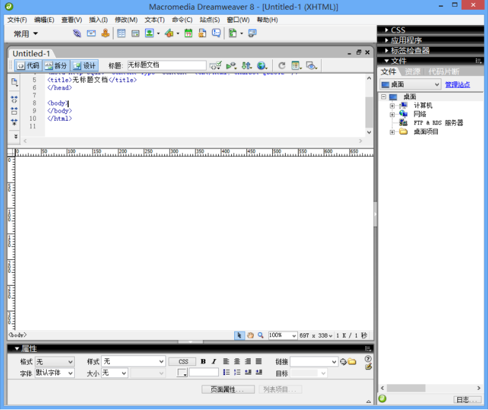Screen dimensions: 488x410
Task: Click the 页面属性 button
Action: click(x=228, y=389)
